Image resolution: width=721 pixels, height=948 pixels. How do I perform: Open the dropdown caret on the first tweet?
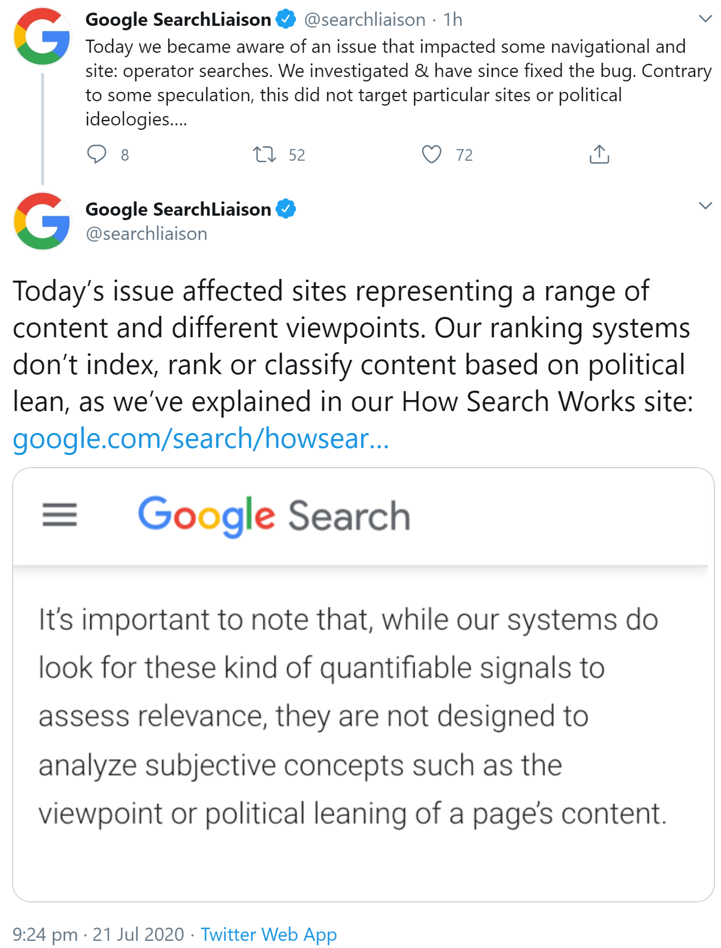pyautogui.click(x=705, y=17)
